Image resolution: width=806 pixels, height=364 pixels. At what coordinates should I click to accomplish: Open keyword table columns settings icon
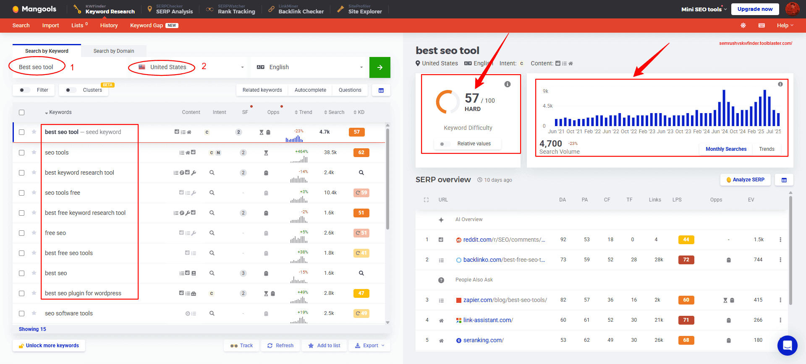(381, 90)
